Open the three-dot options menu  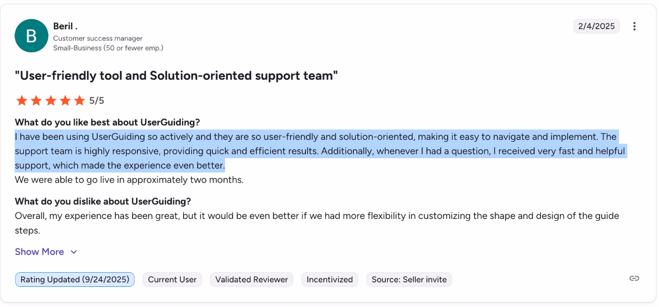coord(634,26)
